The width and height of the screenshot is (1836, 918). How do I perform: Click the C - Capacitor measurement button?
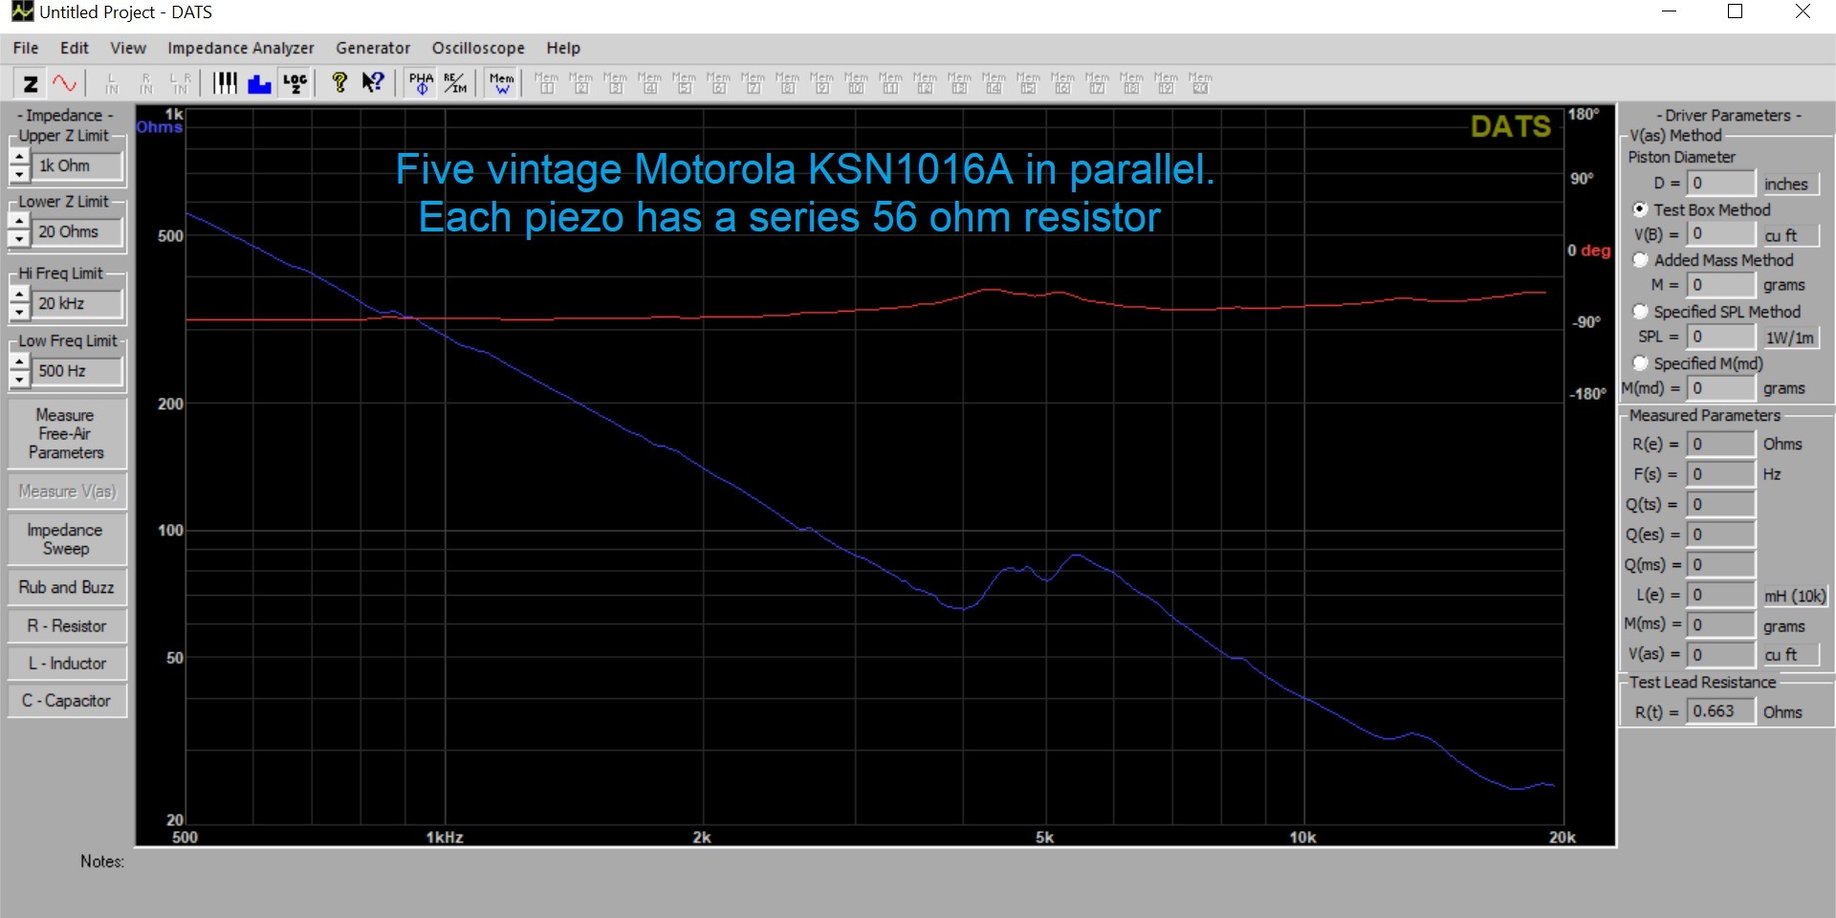point(66,700)
